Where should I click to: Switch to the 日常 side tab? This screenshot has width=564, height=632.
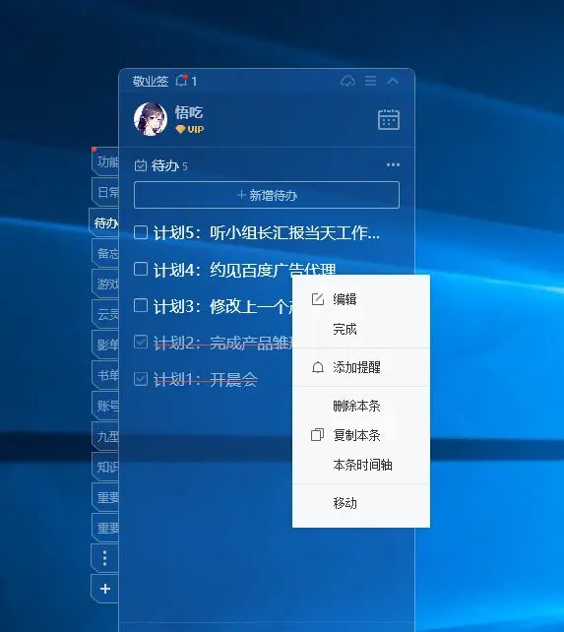105,192
